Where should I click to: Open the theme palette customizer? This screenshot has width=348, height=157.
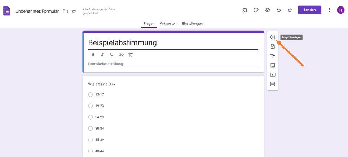(256, 10)
